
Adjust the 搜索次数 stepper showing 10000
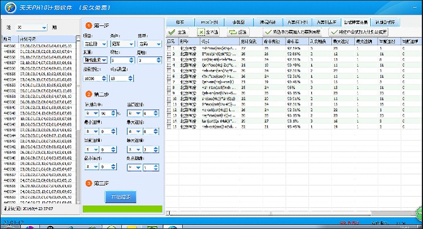[x=95, y=78]
